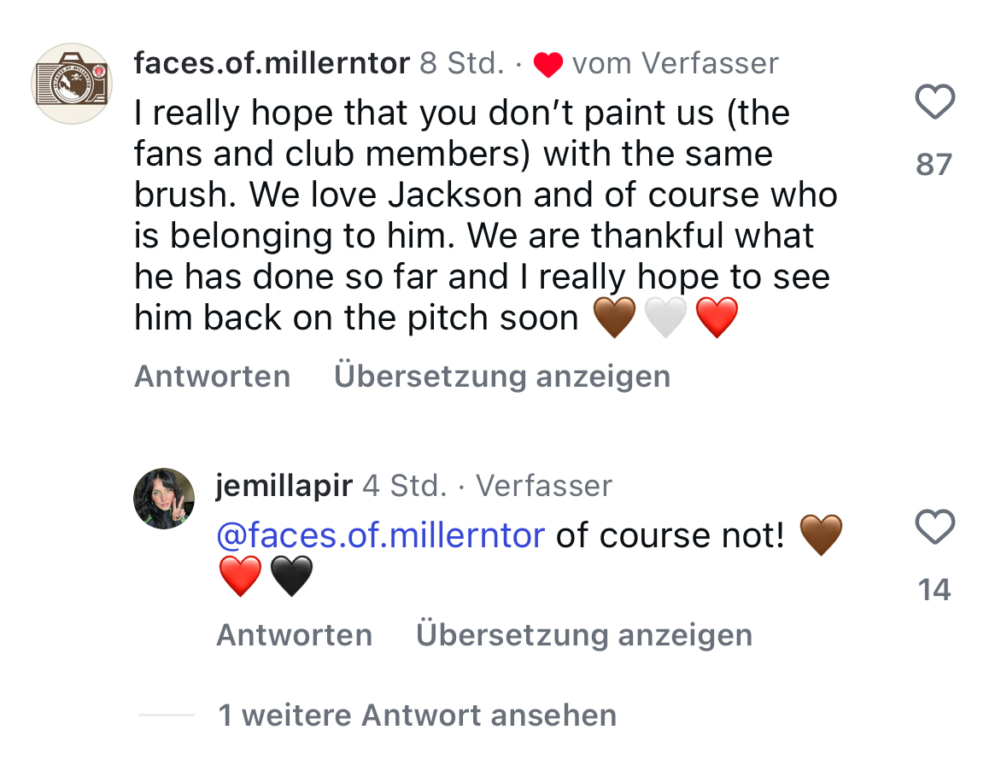Click the brown heart emoji in jemillapir's reply

(821, 536)
